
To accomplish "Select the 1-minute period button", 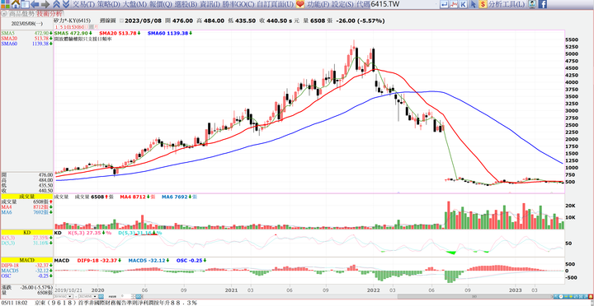I will click(56, 27).
